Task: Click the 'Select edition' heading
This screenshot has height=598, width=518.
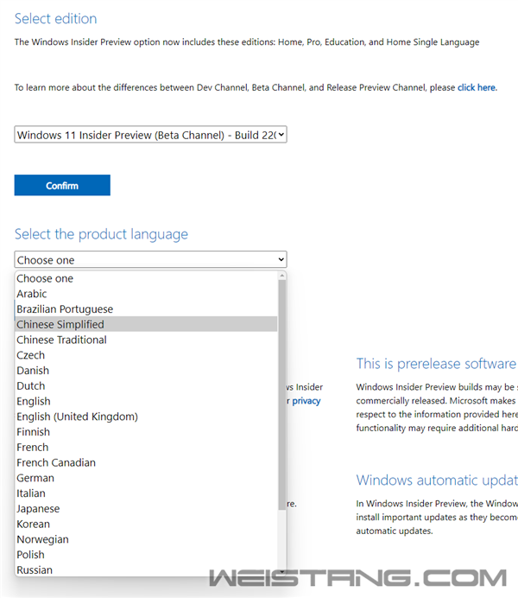Action: pyautogui.click(x=55, y=18)
